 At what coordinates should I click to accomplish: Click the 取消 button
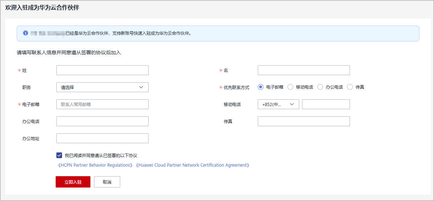(107, 182)
